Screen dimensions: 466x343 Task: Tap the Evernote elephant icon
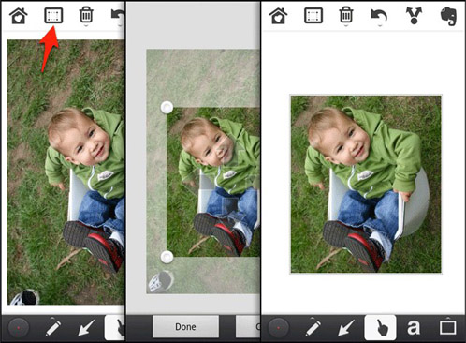(448, 16)
